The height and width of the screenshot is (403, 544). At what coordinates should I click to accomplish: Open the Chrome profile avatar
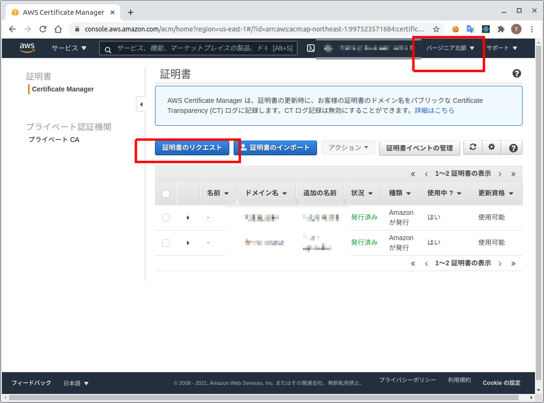pos(516,29)
